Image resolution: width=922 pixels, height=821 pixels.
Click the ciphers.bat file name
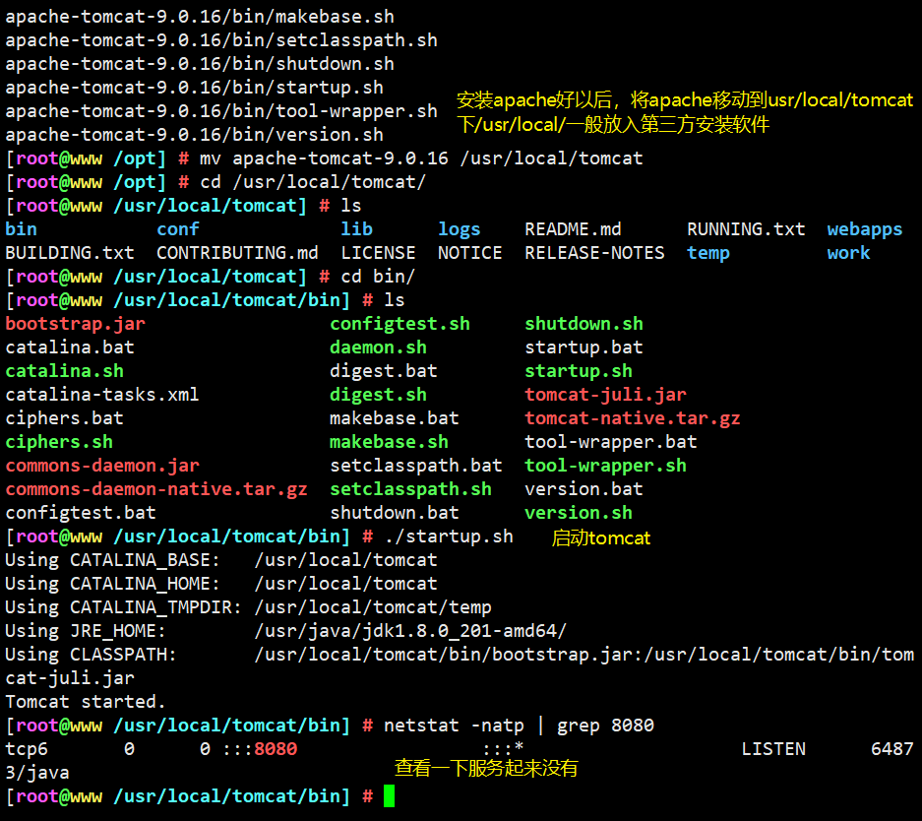click(64, 418)
